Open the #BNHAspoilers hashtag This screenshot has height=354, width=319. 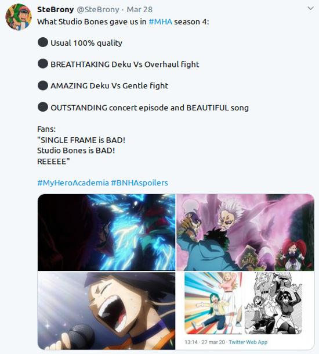click(x=139, y=183)
